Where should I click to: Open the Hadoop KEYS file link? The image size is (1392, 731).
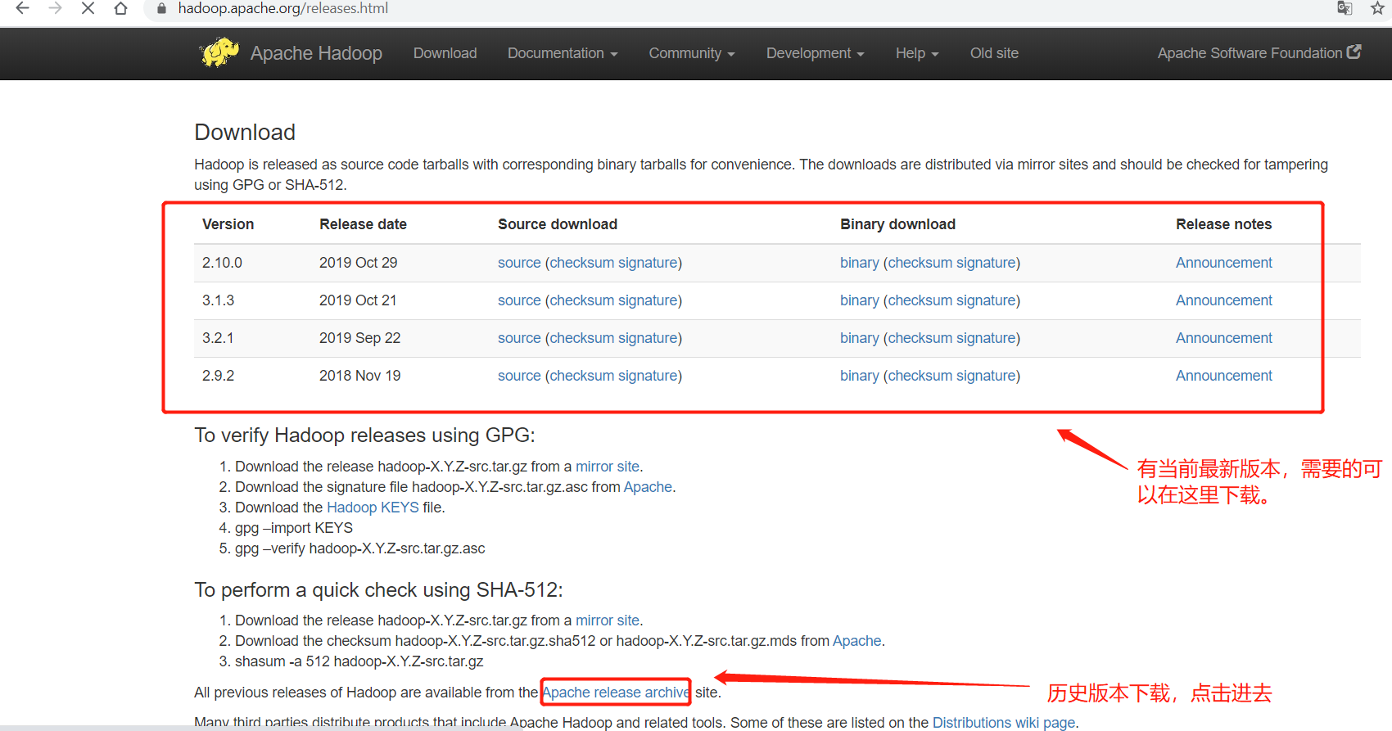tap(373, 508)
